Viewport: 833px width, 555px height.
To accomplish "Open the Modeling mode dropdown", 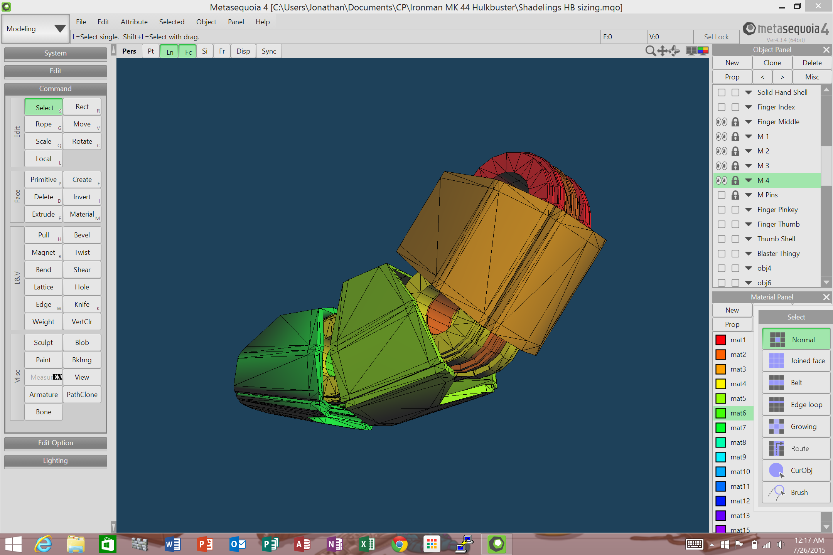I will (35, 29).
